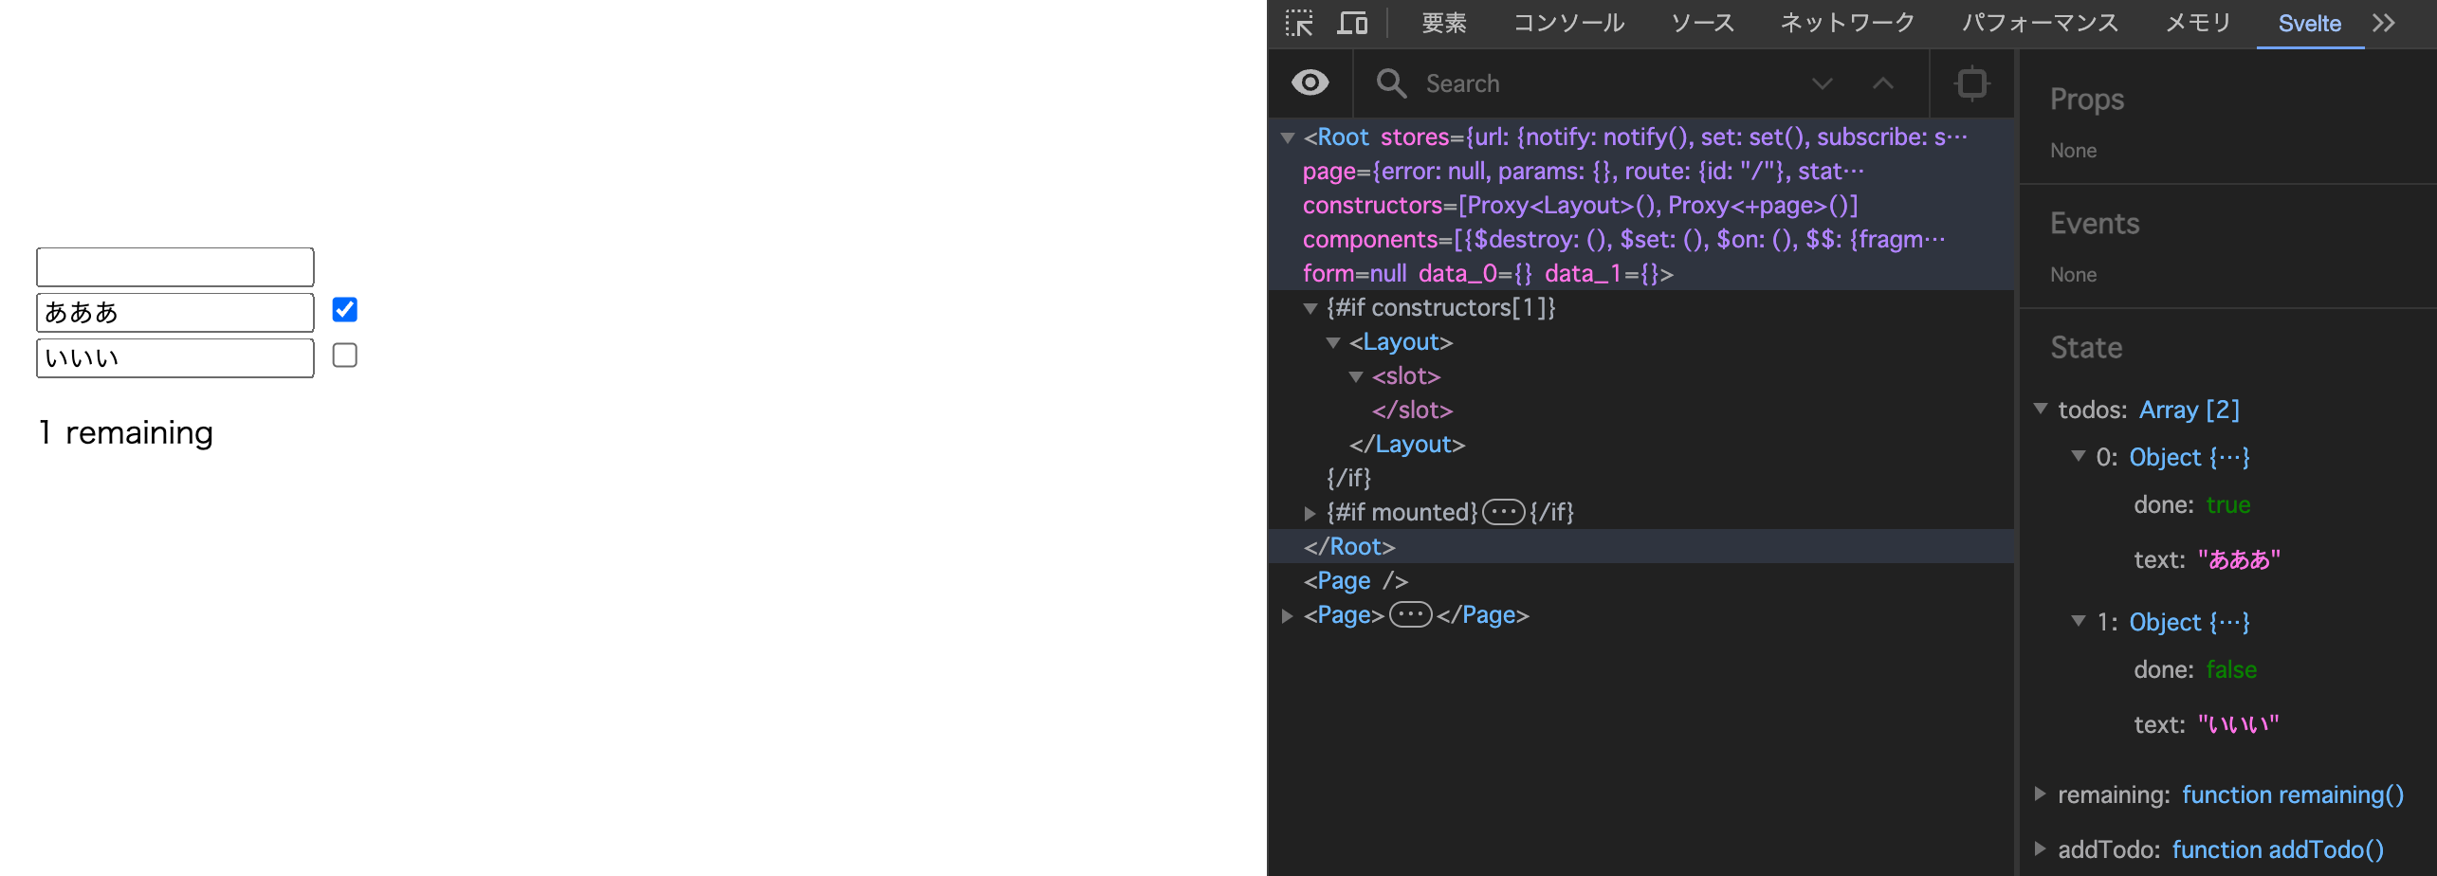
Task: Click the next search result down arrow
Action: point(1822,83)
